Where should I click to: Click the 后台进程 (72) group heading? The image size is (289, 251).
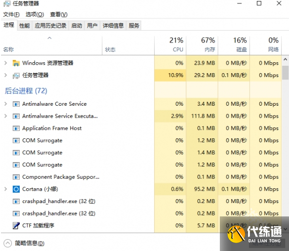click(26, 91)
